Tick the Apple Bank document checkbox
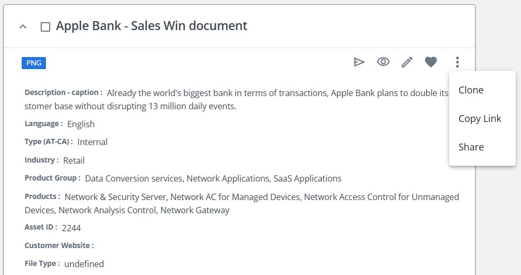The width and height of the screenshot is (521, 275). pyautogui.click(x=45, y=27)
